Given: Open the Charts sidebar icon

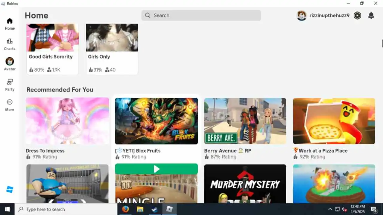Looking at the screenshot, I should (x=10, y=41).
